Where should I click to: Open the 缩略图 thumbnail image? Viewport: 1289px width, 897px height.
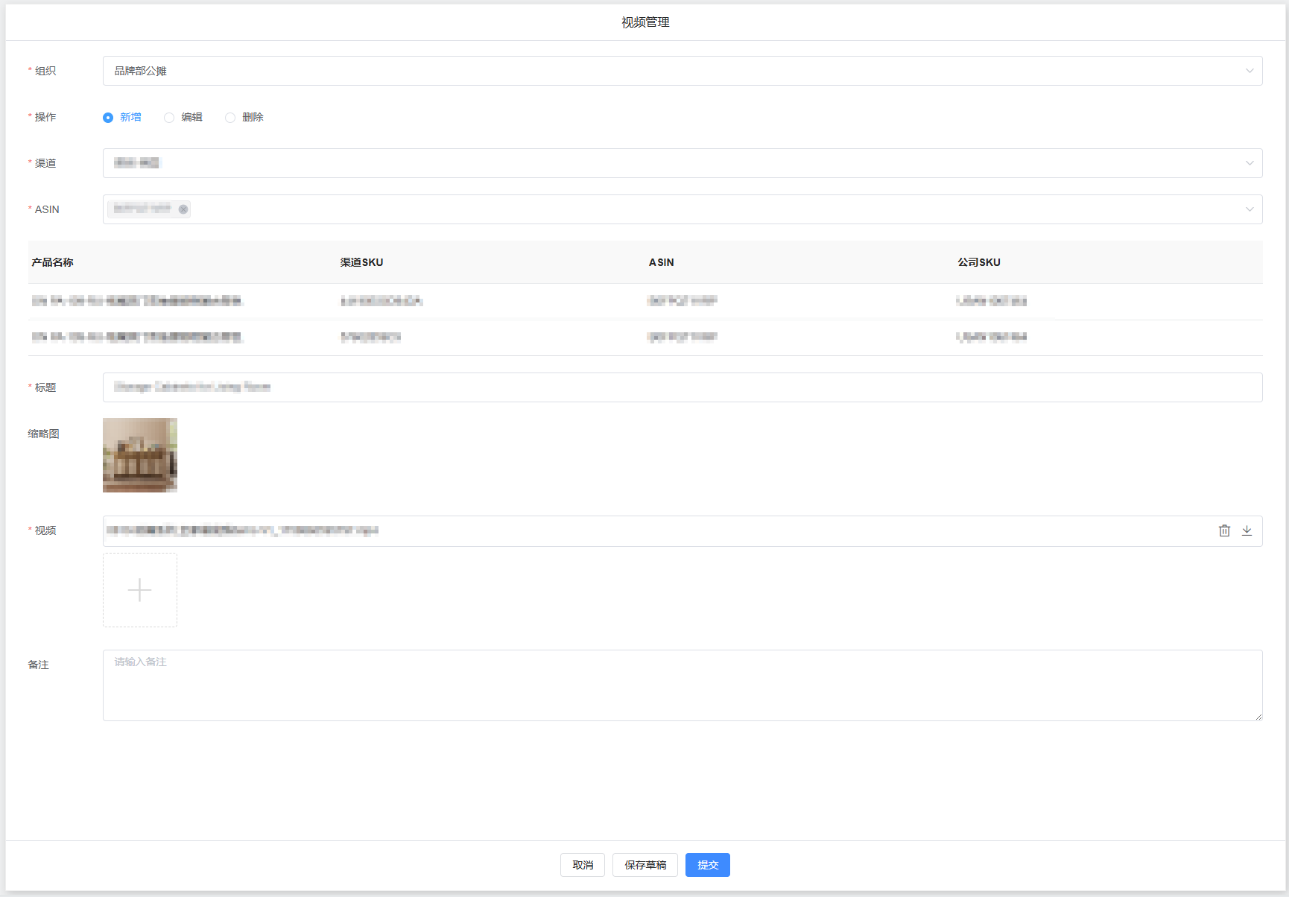click(140, 455)
